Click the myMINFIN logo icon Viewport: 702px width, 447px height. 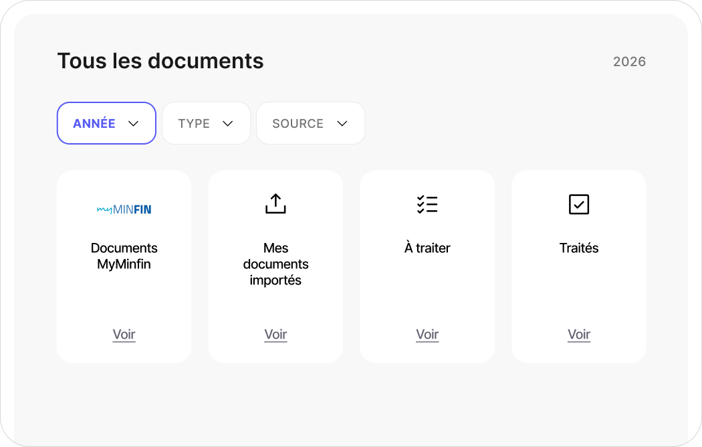(124, 209)
